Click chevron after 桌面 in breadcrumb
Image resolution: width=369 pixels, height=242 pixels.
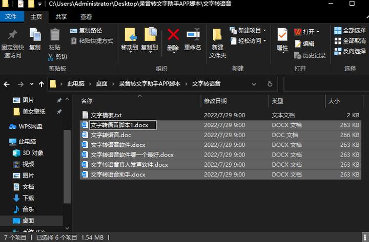click(x=113, y=84)
